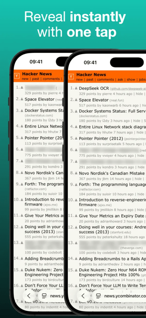Upvote blurred story number 6 in right phone

76,150
